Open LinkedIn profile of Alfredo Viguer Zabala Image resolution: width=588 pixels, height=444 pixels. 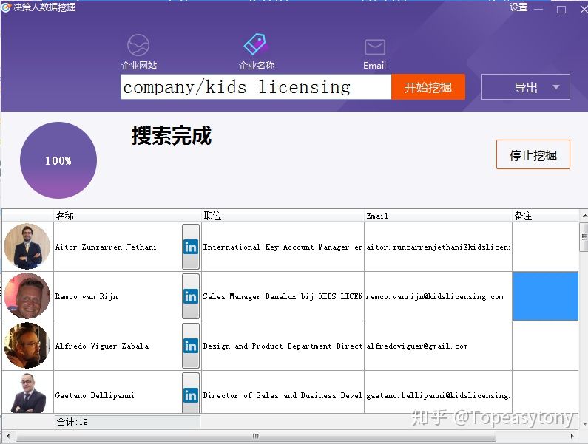click(191, 346)
